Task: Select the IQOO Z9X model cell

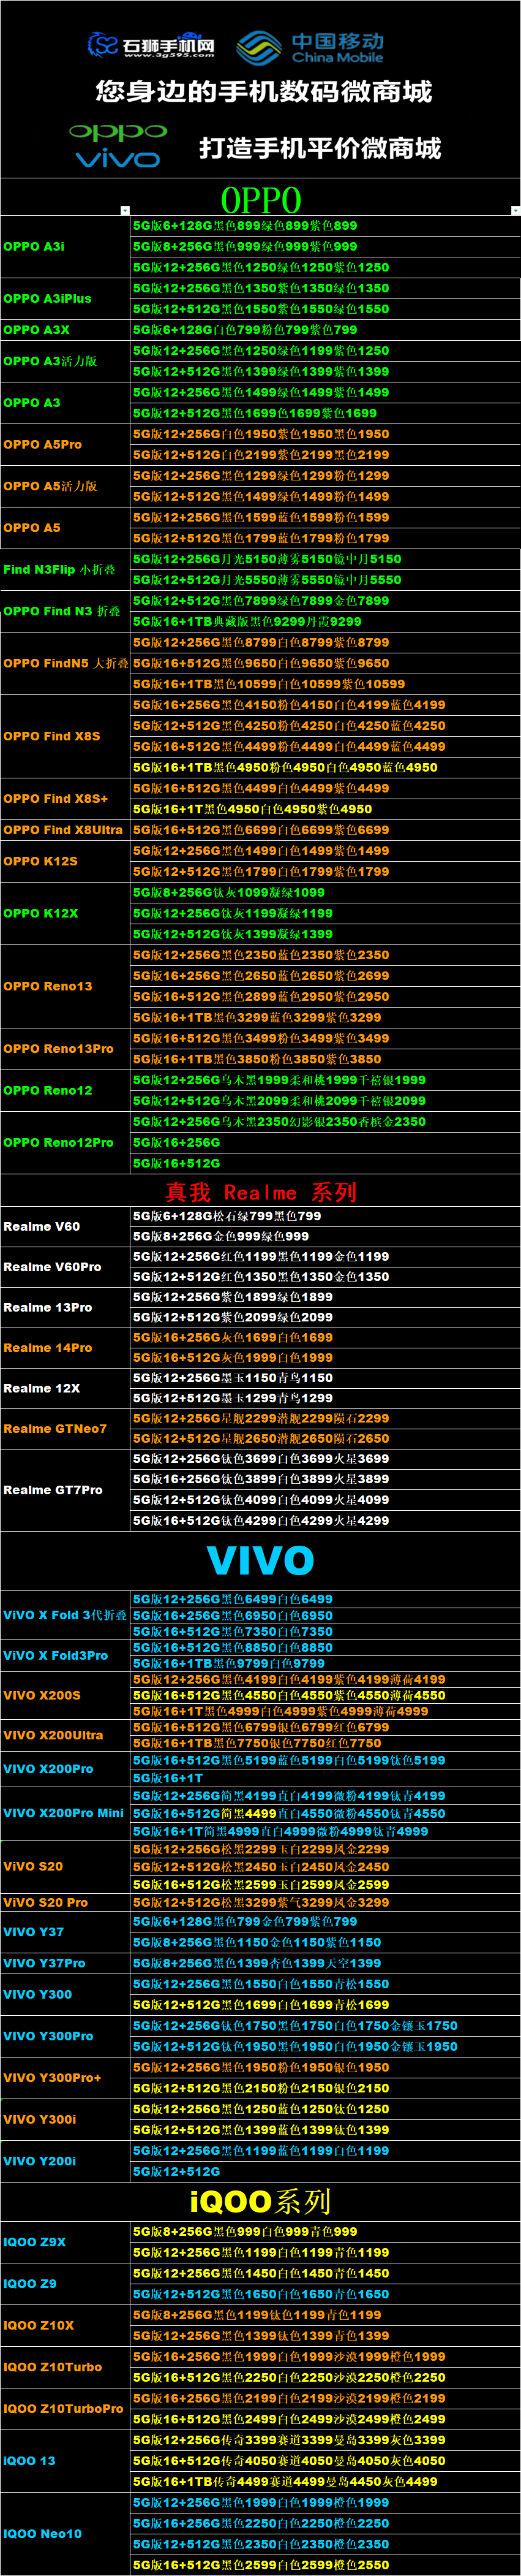Action: point(66,2242)
